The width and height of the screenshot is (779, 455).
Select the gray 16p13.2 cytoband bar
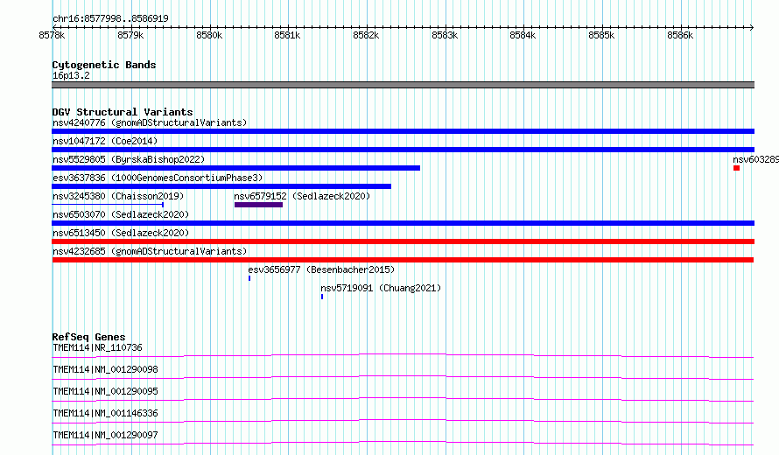pyautogui.click(x=403, y=85)
